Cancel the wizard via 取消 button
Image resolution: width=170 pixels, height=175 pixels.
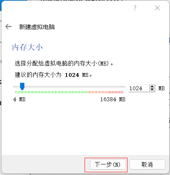[147, 164]
